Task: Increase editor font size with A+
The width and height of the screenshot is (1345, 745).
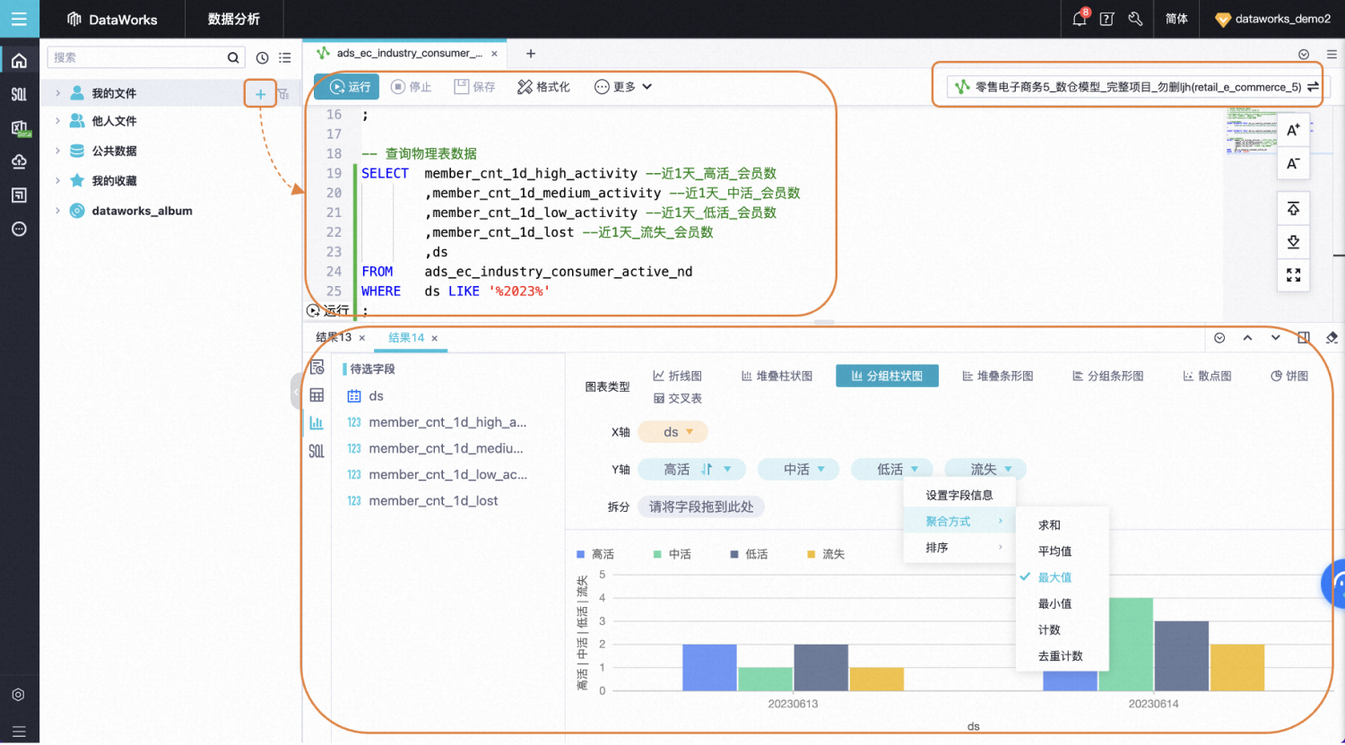Action: tap(1293, 130)
